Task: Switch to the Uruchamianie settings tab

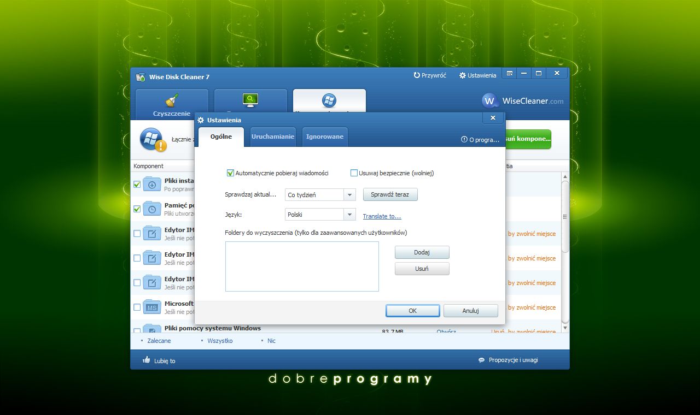Action: pos(272,137)
